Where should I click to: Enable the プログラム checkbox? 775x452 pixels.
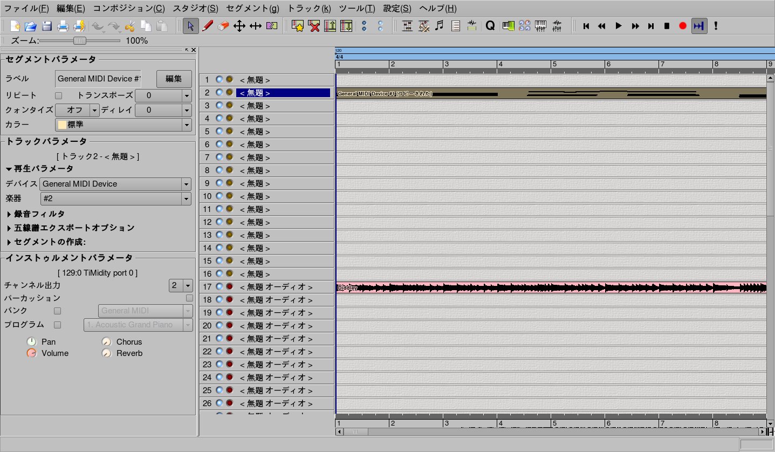pyautogui.click(x=58, y=325)
